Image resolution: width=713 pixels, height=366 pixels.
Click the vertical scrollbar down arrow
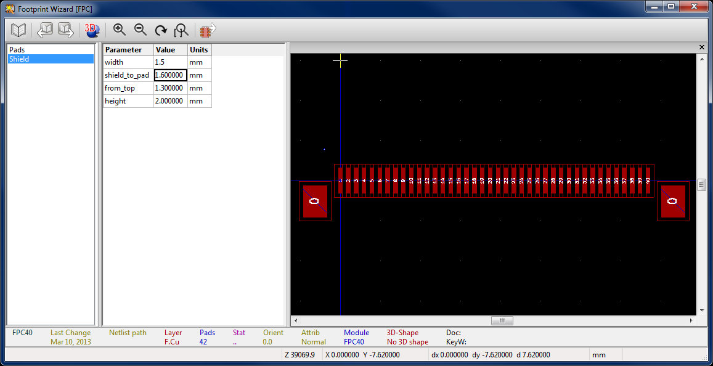[701, 311]
